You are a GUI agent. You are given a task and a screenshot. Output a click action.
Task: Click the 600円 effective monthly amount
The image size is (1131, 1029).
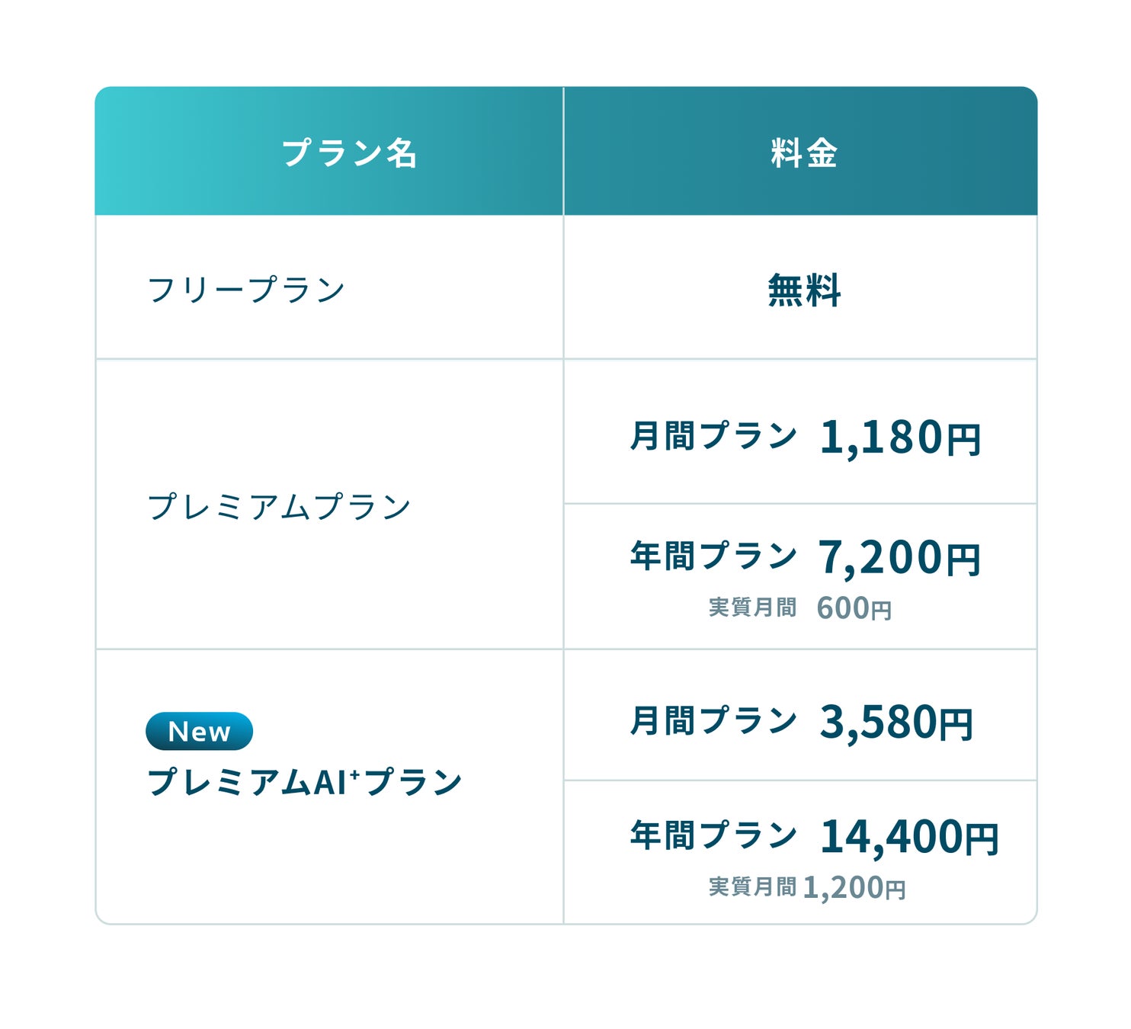pos(854,608)
